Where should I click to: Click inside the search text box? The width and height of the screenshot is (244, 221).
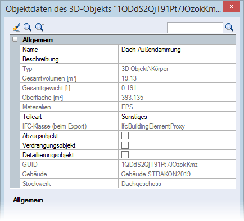pyautogui.click(x=195, y=28)
